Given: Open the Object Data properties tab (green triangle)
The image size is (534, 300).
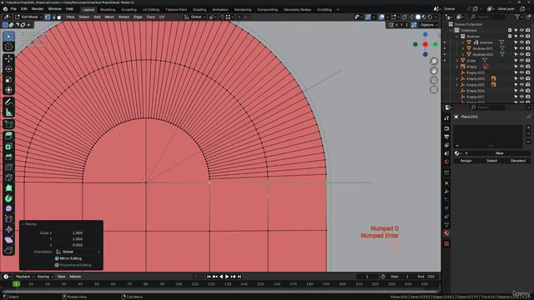Looking at the screenshot, I should 446,225.
